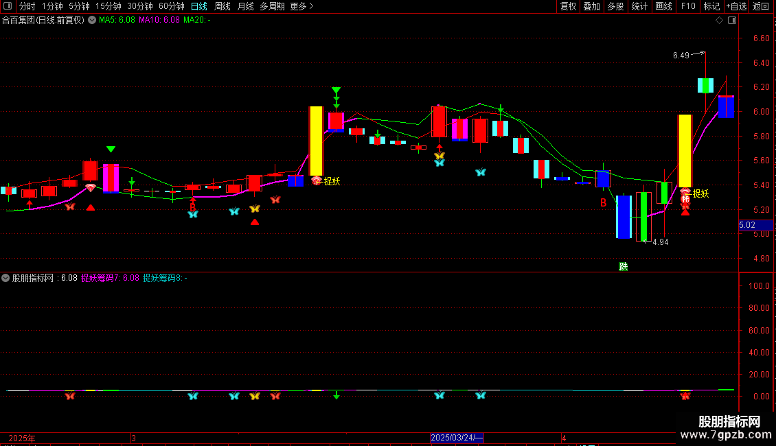Click the 叠加 overlay button
This screenshot has width=776, height=446.
(x=592, y=6)
